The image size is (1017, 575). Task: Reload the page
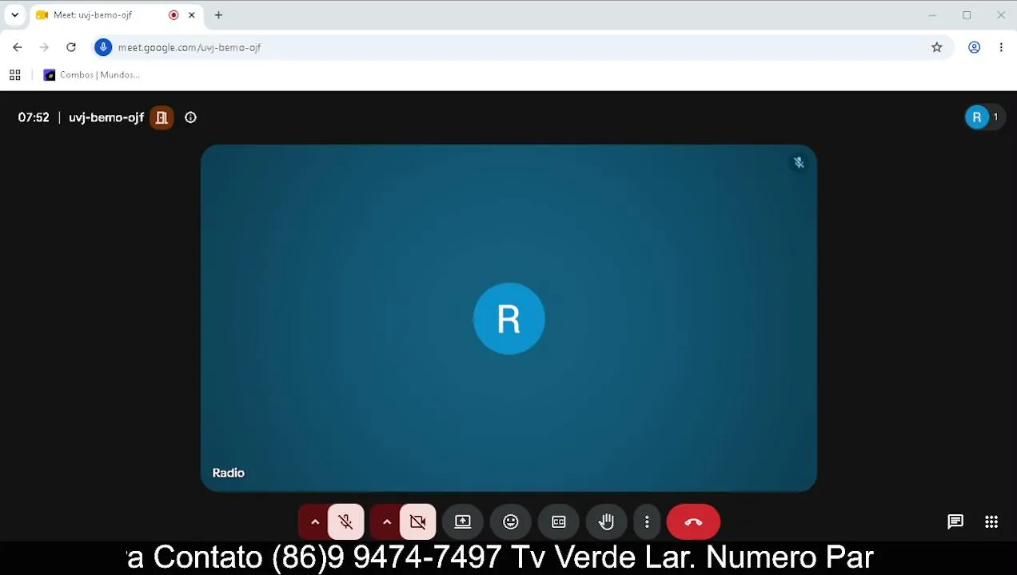pyautogui.click(x=71, y=47)
